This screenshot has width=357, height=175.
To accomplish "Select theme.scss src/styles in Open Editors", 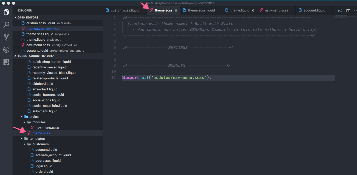I will click(58, 28).
